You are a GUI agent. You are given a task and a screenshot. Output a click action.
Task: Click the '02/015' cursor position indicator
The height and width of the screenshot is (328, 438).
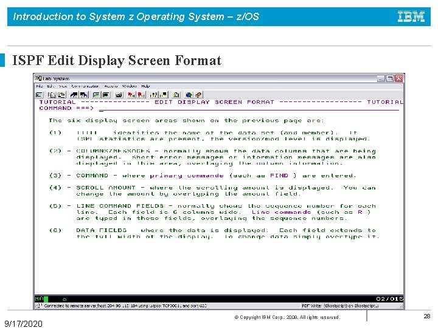390,299
